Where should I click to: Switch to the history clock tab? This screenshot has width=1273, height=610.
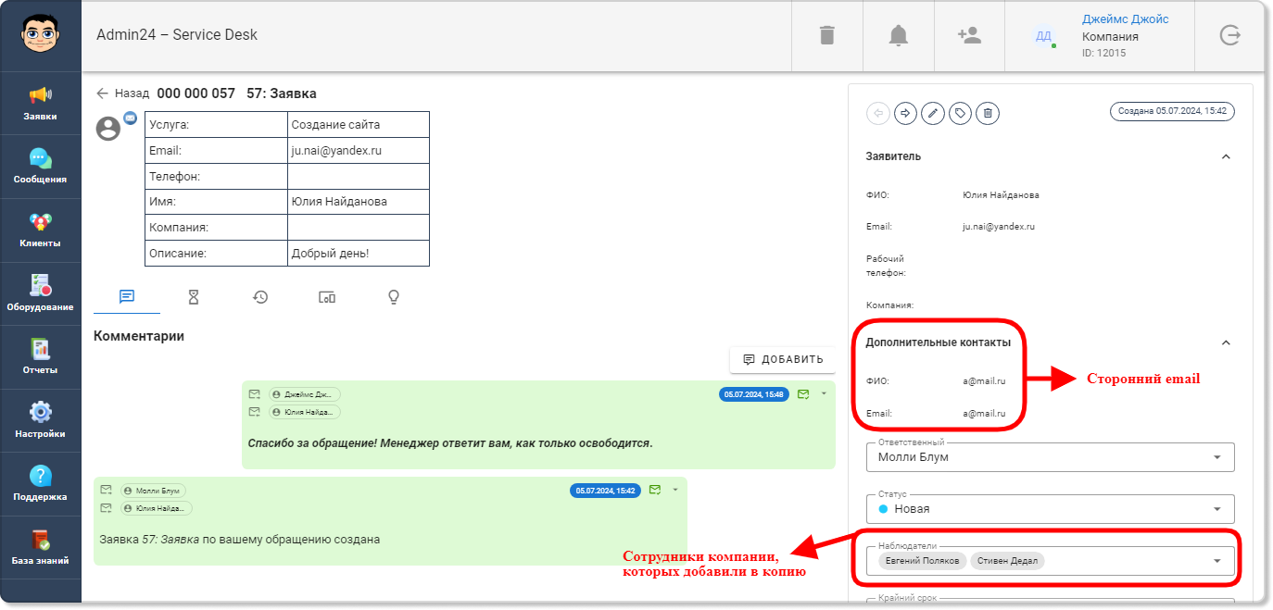(x=260, y=297)
